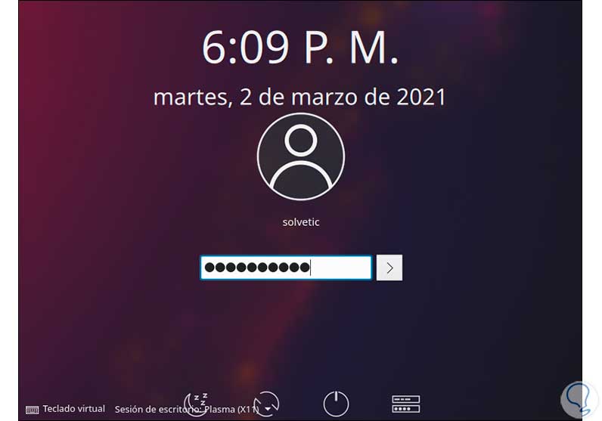The image size is (602, 421).
Task: Open the other-users list icon
Action: 406,404
